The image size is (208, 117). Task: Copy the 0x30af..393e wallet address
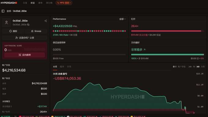[28, 25]
